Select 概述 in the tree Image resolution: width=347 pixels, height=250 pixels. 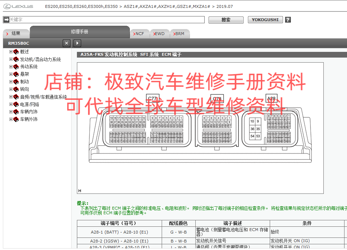click(24, 52)
